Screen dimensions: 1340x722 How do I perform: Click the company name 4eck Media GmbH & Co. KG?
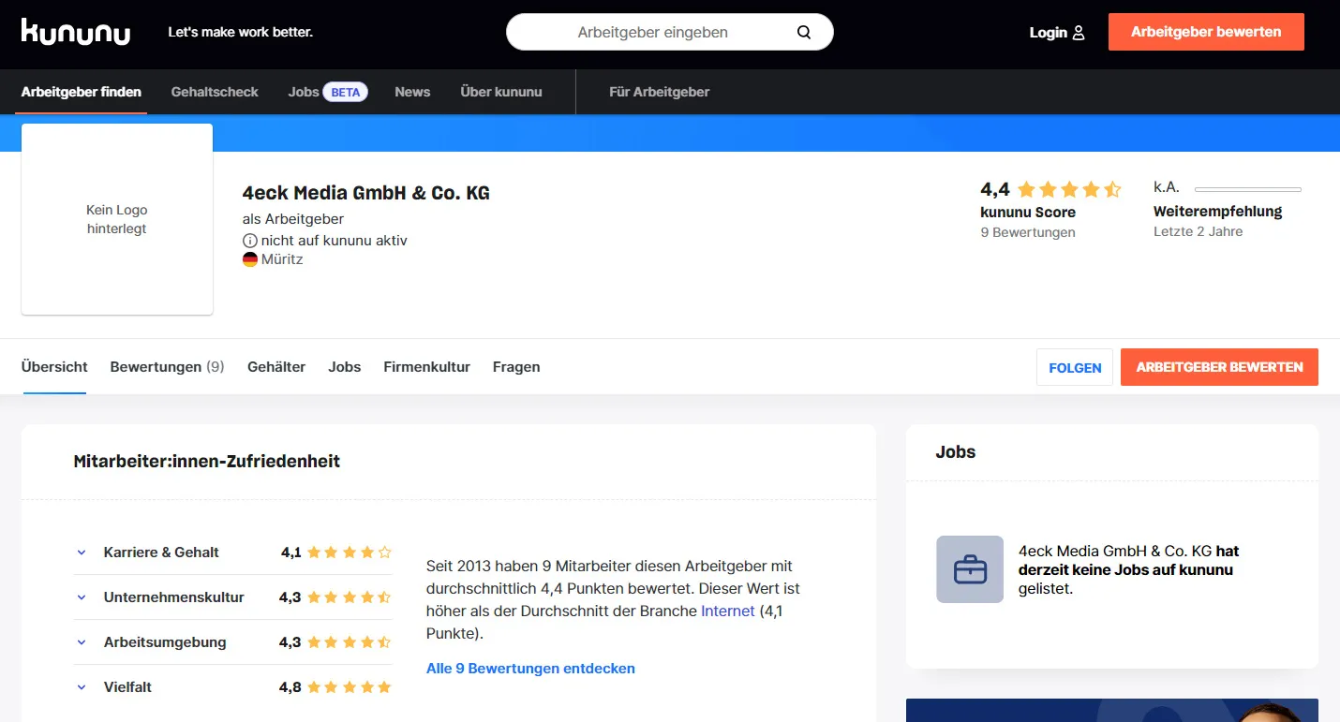pos(366,193)
